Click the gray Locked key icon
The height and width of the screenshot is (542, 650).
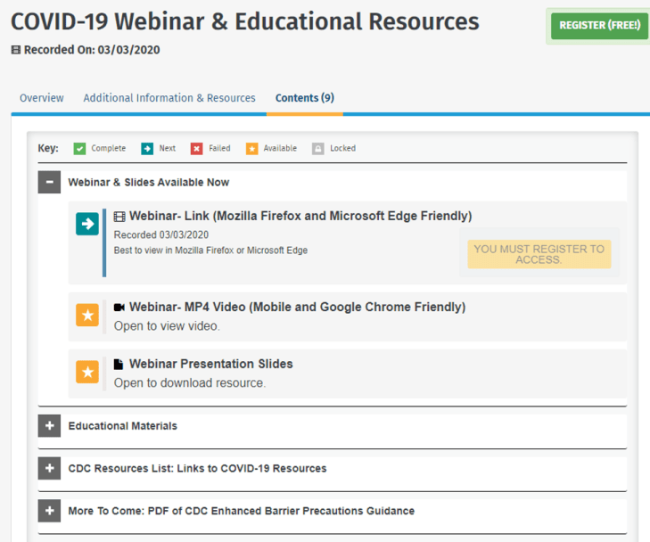[x=317, y=148]
